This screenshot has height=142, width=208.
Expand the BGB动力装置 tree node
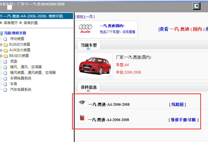(x=1, y=45)
